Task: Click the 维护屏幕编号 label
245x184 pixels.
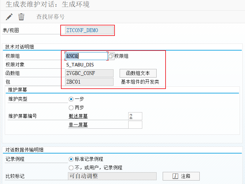Action: (23, 116)
